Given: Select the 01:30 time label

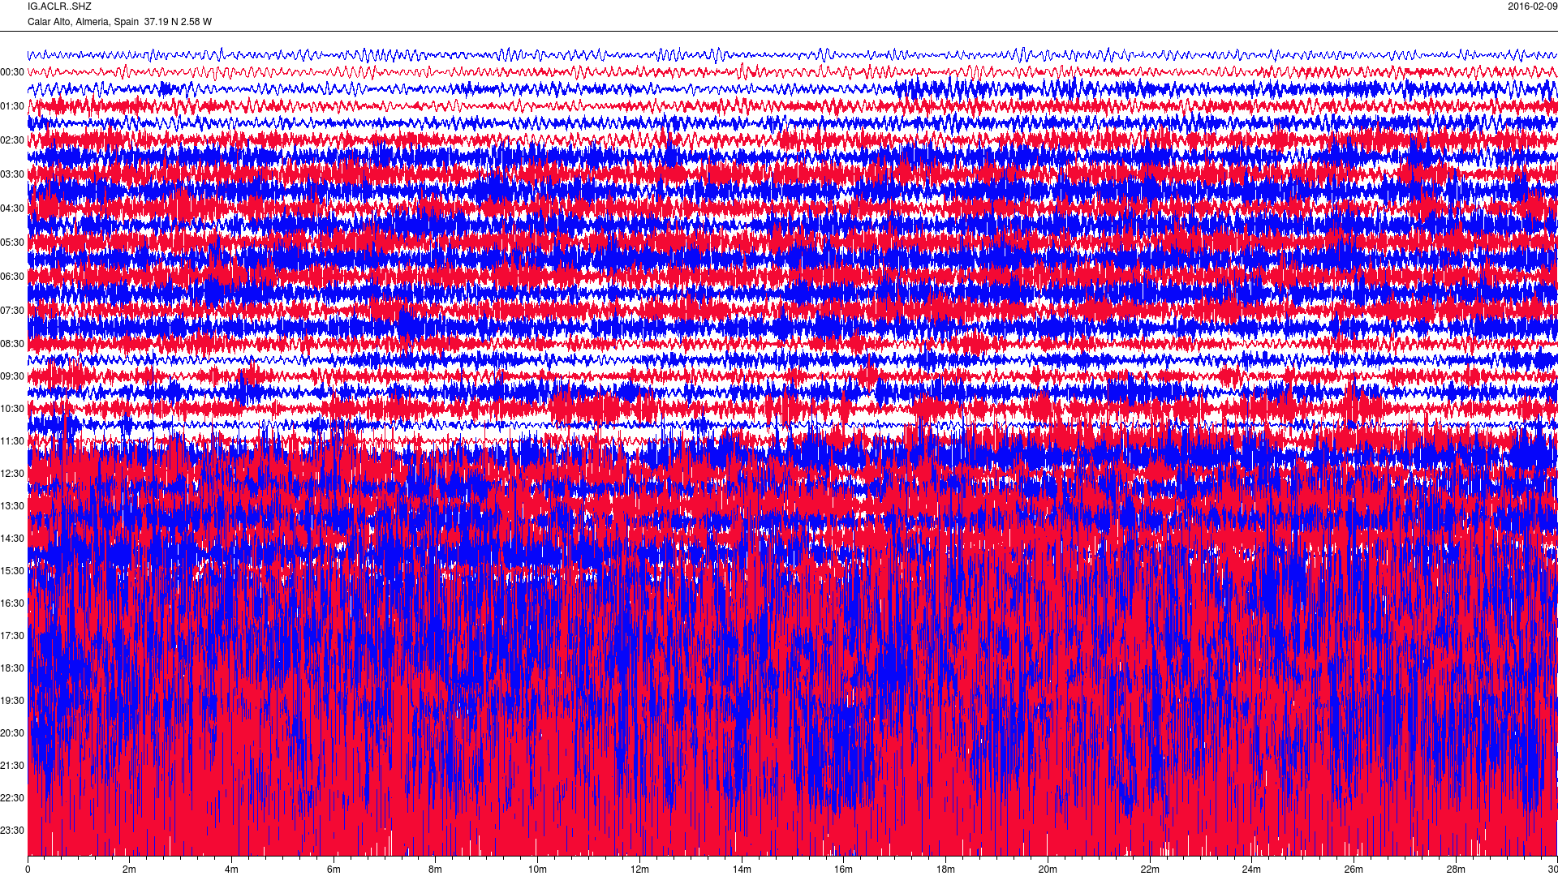Looking at the screenshot, I should (12, 106).
